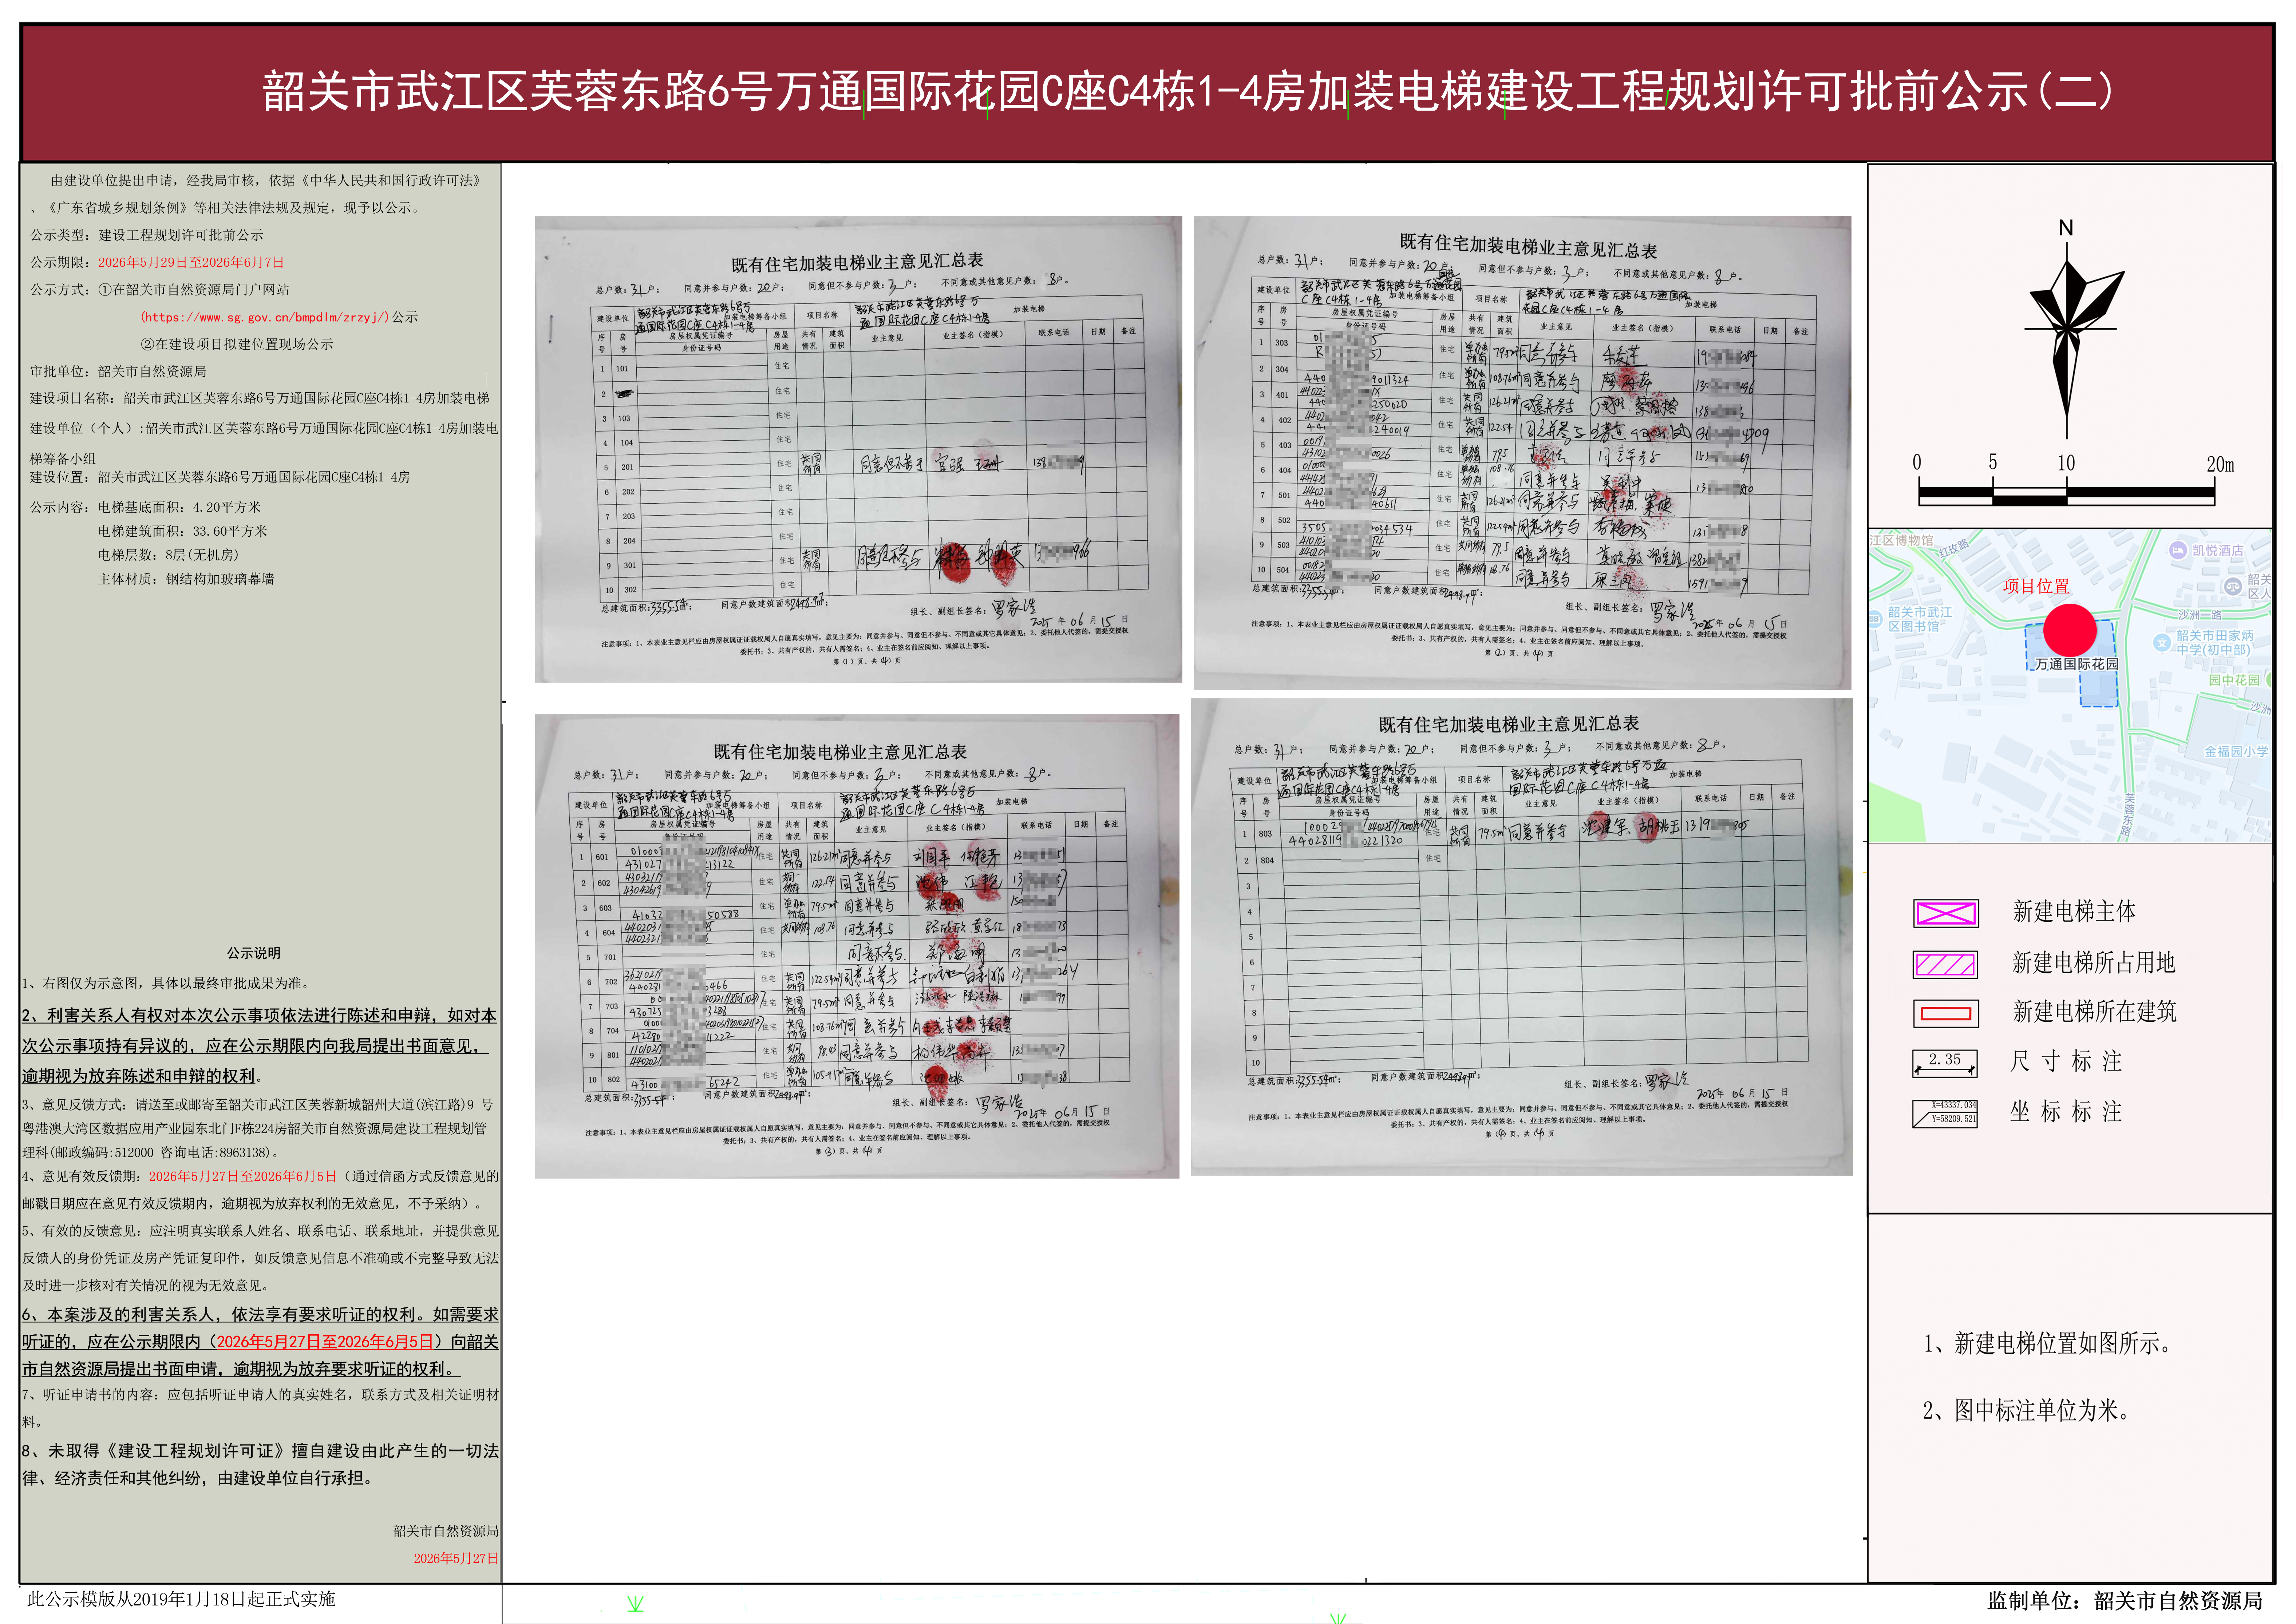Click the 2.35 尺寸标注 legend symbol

[1945, 1062]
